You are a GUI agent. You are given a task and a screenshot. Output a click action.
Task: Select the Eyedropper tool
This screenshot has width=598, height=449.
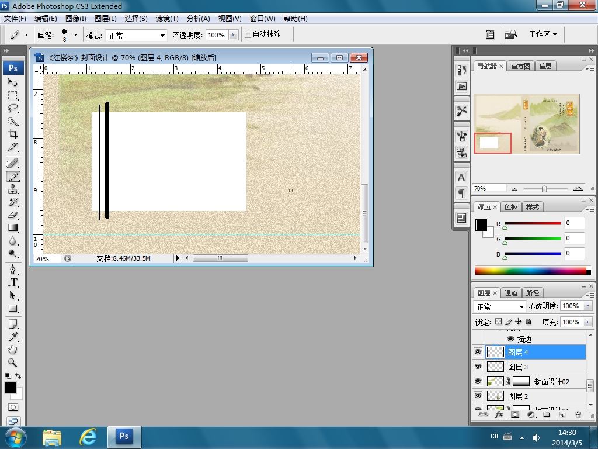(x=13, y=337)
